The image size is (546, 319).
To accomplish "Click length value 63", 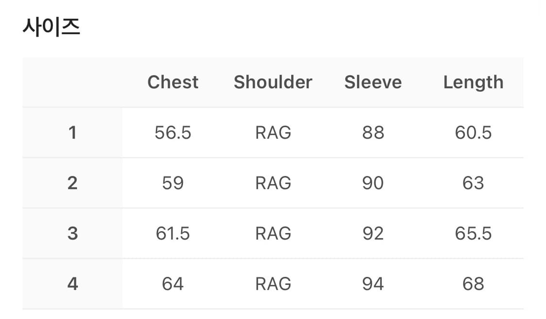I will click(x=473, y=183).
